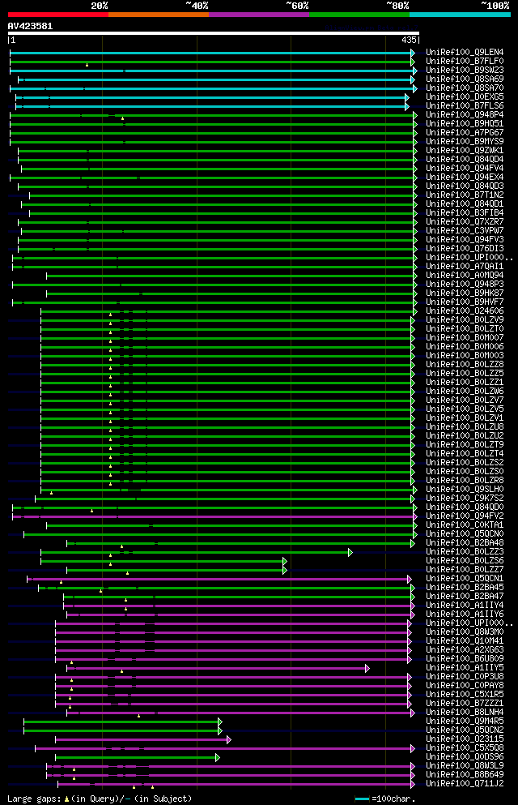Image resolution: width=518 pixels, height=805 pixels.
Task: Open hit UniRef100_Q8SA69
Action: click(465, 79)
